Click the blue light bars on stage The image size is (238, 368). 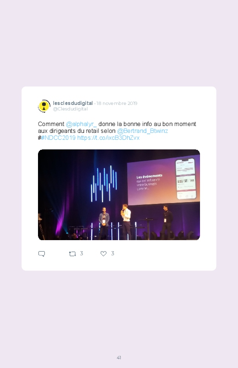104,184
